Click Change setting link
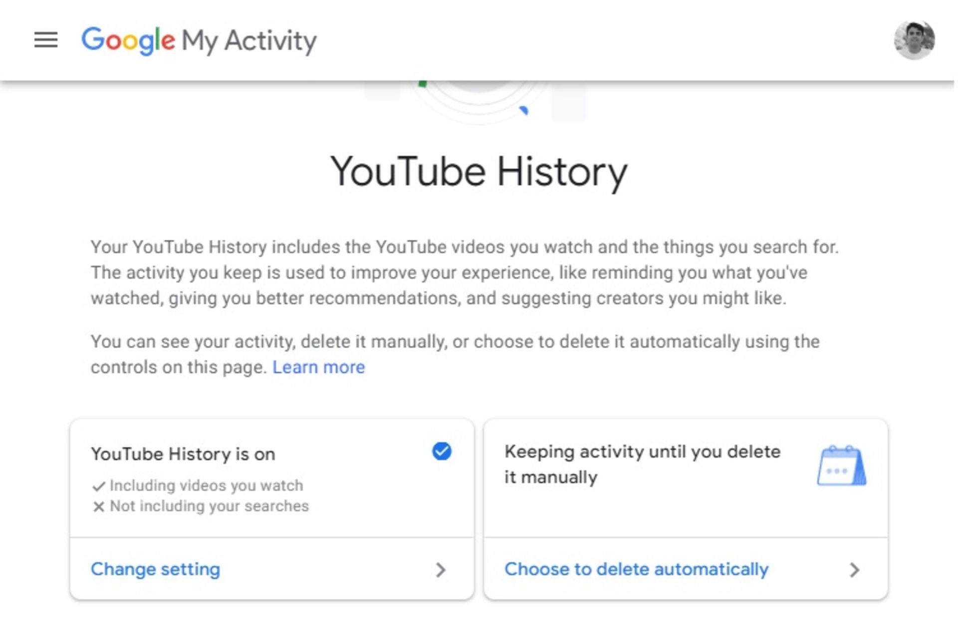 coord(155,569)
